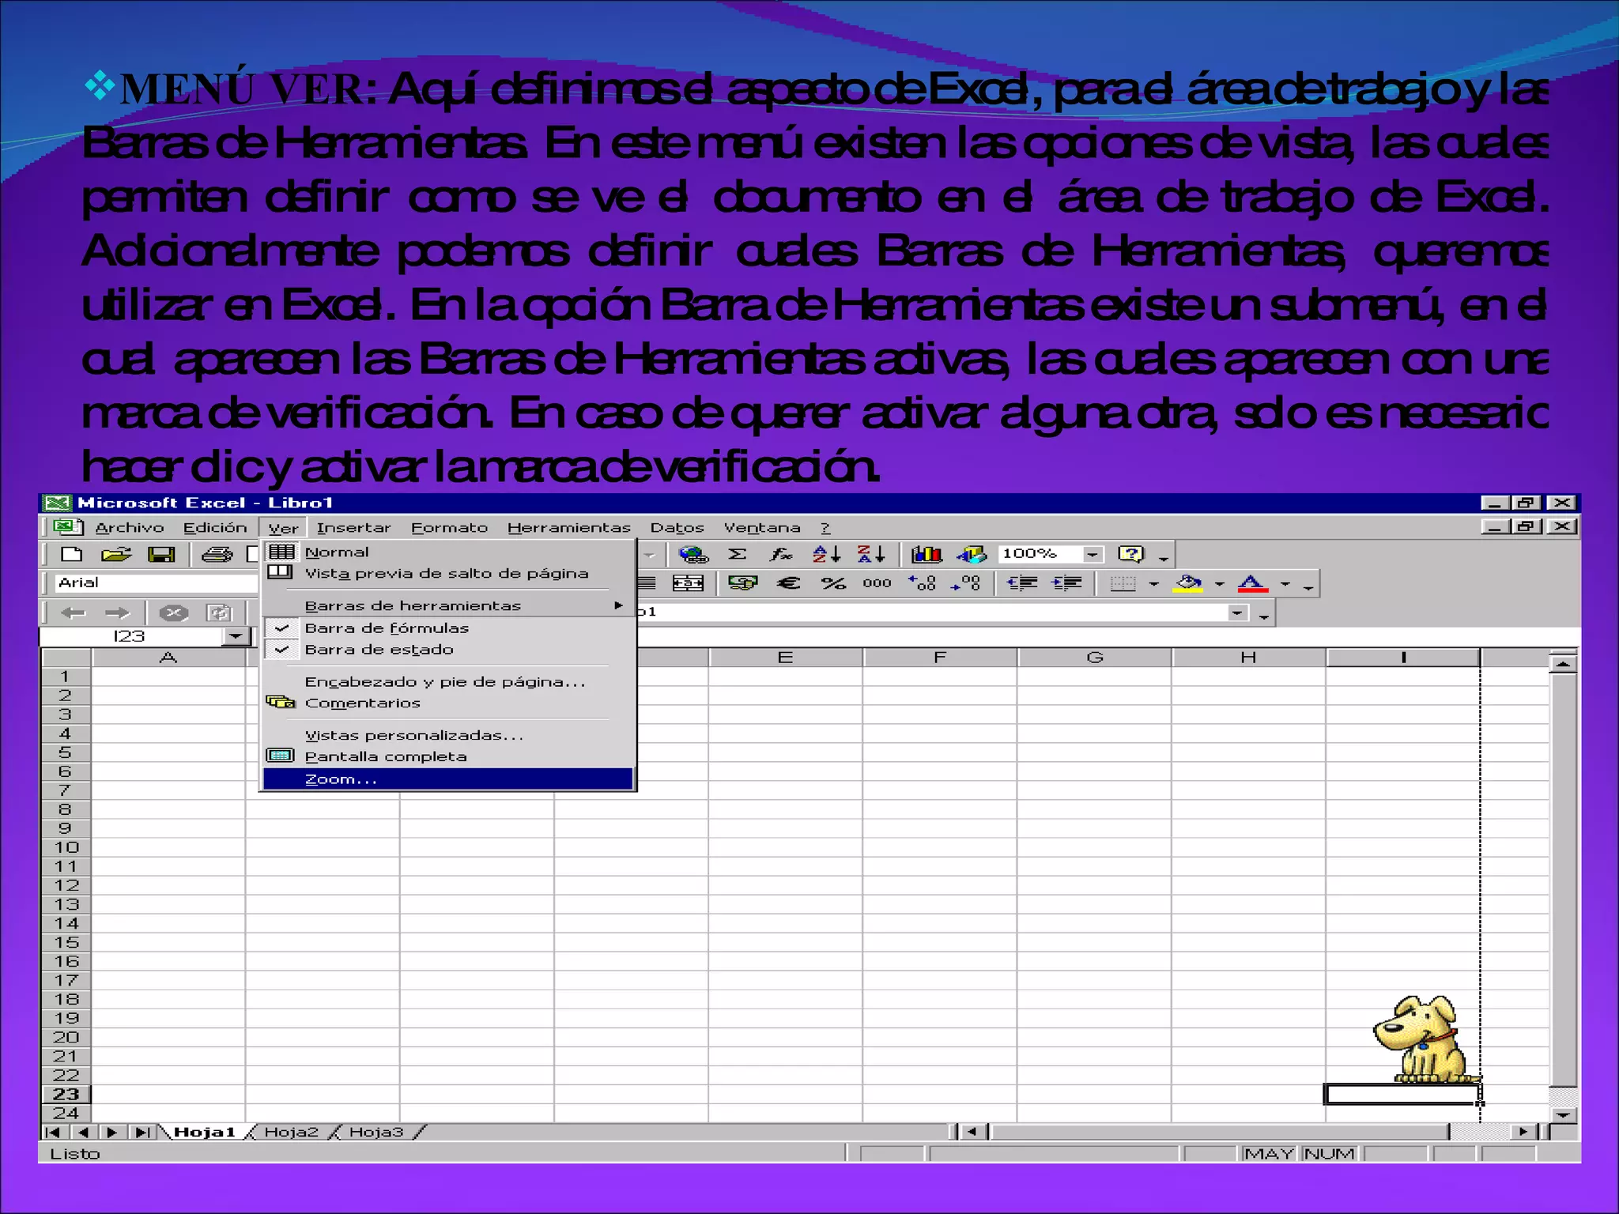This screenshot has width=1619, height=1214.
Task: Click the web toolbar Stop icon
Action: [x=173, y=613]
